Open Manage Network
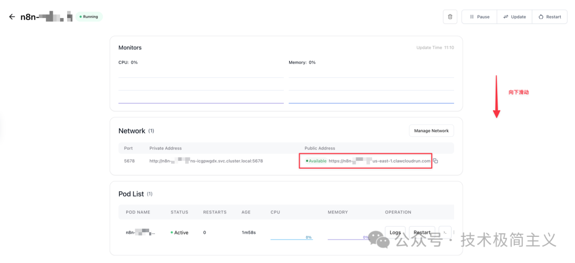This screenshot has height=263, width=575. (431, 130)
